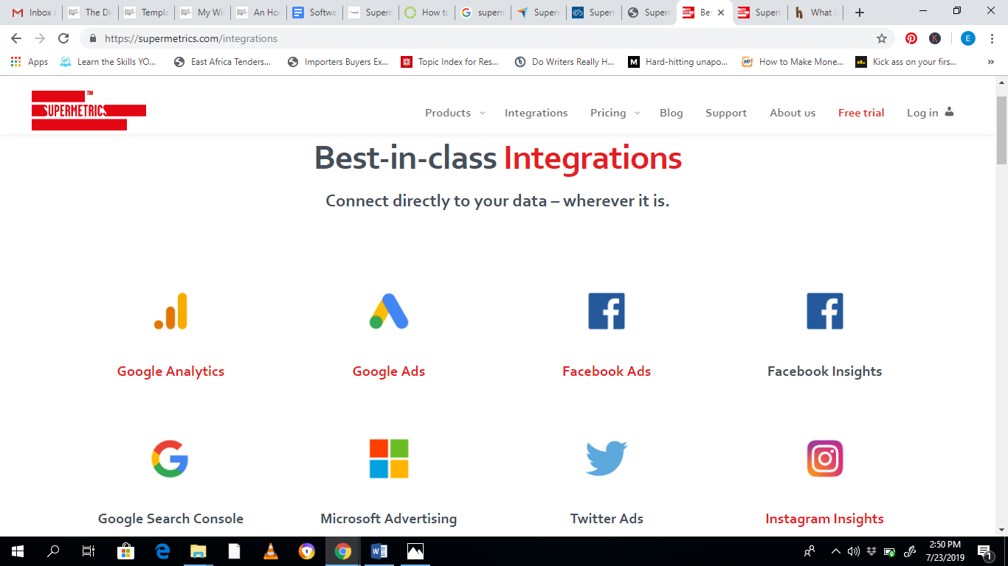This screenshot has width=1008, height=566.
Task: Close the active Supermetrics tab
Action: coord(721,13)
